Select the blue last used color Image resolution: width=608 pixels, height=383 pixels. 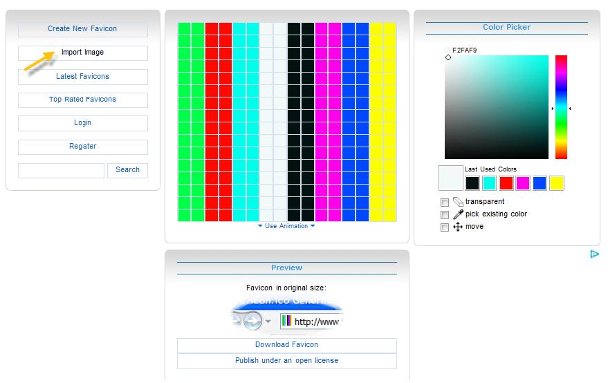[540, 183]
